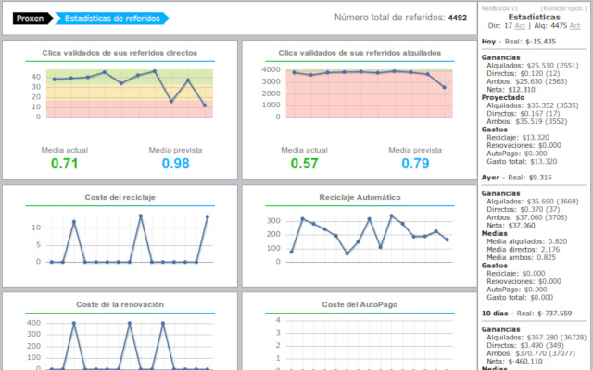The width and height of the screenshot is (593, 370).
Task: Click the Reciclaje Automático chart title
Action: point(360,197)
